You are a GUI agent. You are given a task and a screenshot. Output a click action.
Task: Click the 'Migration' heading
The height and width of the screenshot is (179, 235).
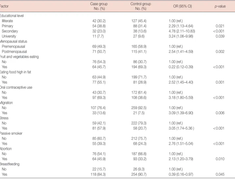pyautogui.click(x=6, y=103)
